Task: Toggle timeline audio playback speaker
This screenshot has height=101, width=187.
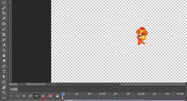Action: pos(37,96)
